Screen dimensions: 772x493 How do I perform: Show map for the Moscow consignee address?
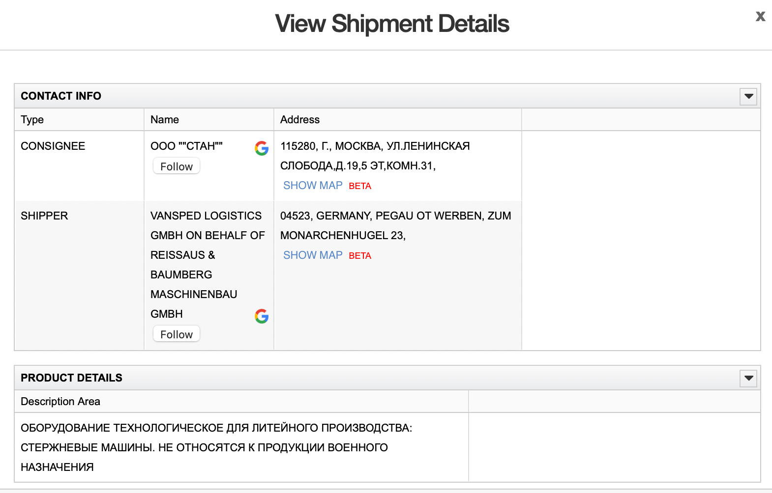coord(313,186)
